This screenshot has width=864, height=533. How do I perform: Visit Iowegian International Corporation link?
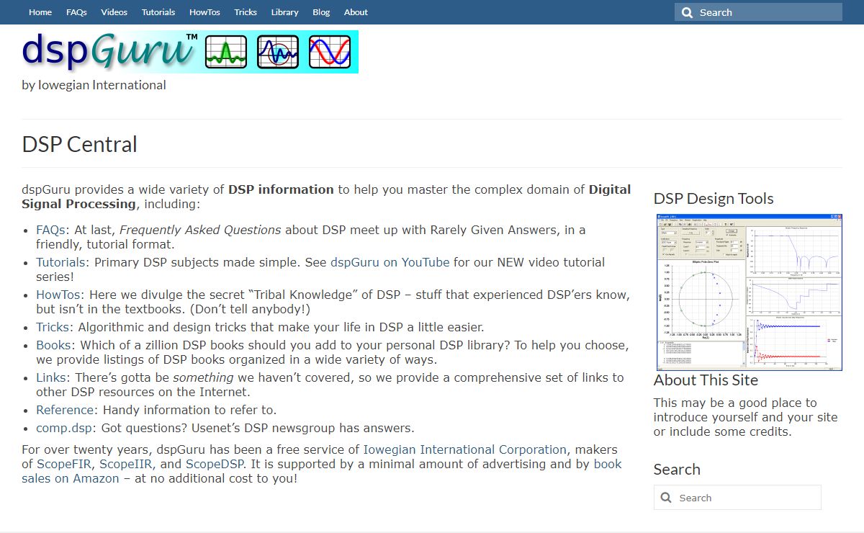[464, 449]
